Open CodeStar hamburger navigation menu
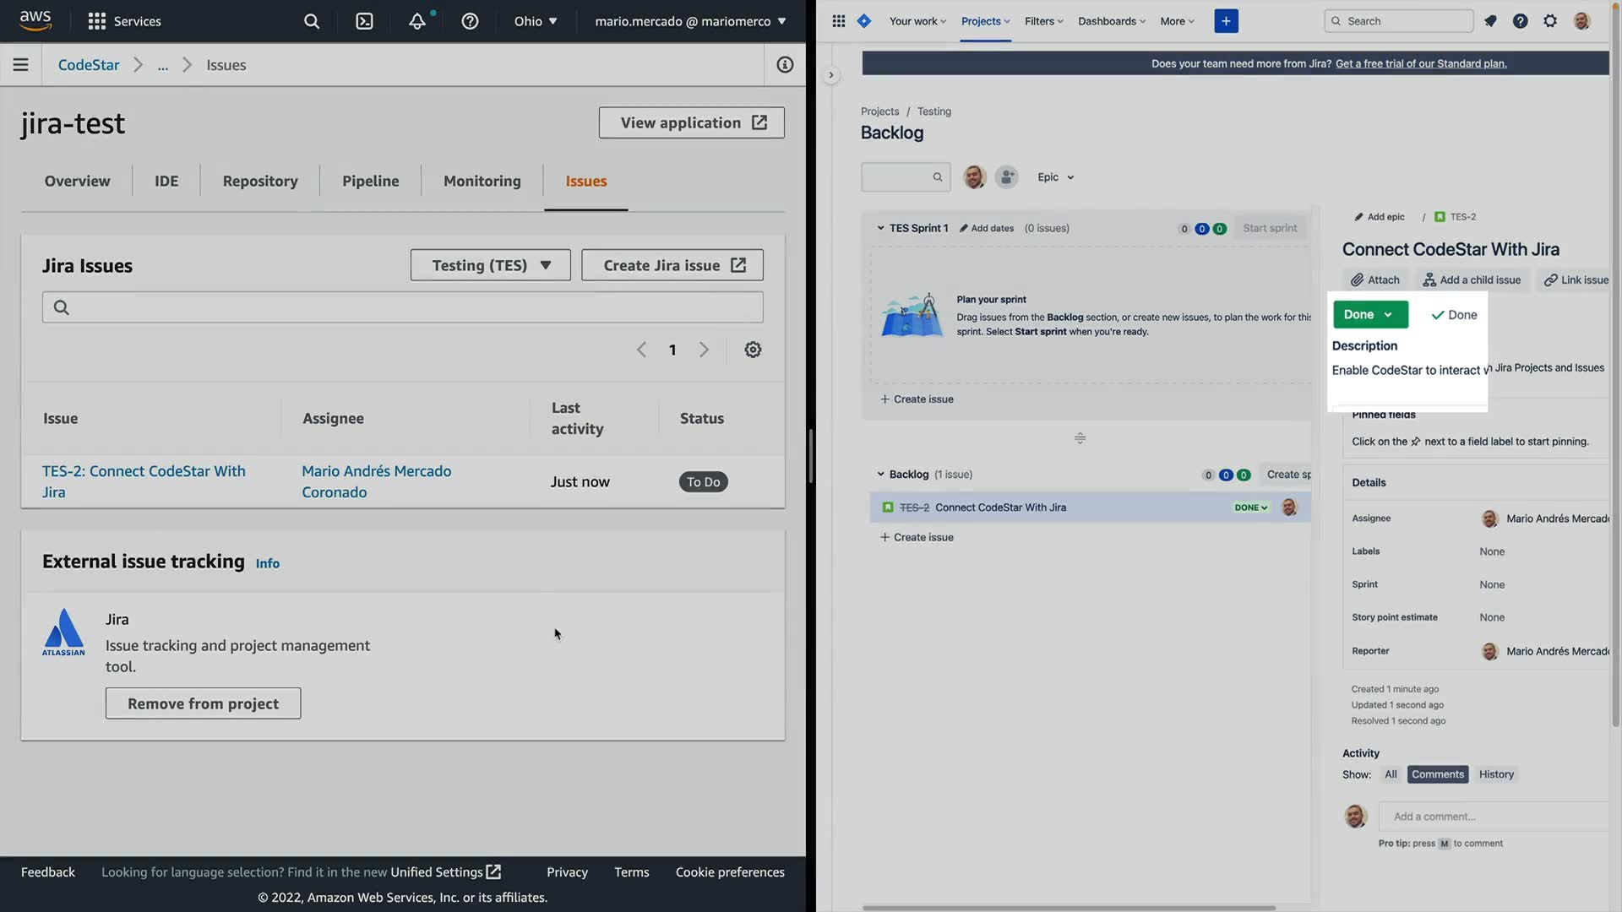The image size is (1622, 912). click(20, 65)
